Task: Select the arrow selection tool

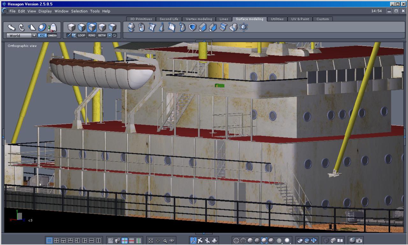Action: click(x=11, y=27)
